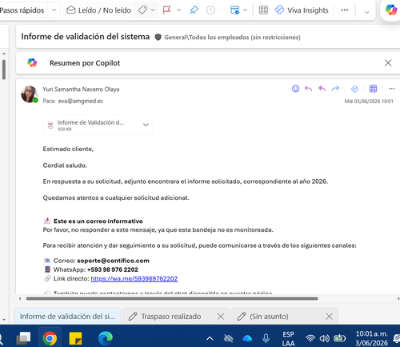
Task: Click battery charging icon in tray
Action: tap(340, 338)
